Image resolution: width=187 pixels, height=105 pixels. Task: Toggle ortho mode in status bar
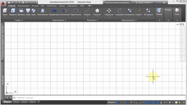pos(127,102)
